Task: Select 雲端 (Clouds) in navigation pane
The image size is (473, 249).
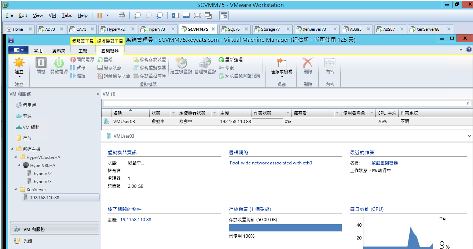Action: pyautogui.click(x=27, y=116)
